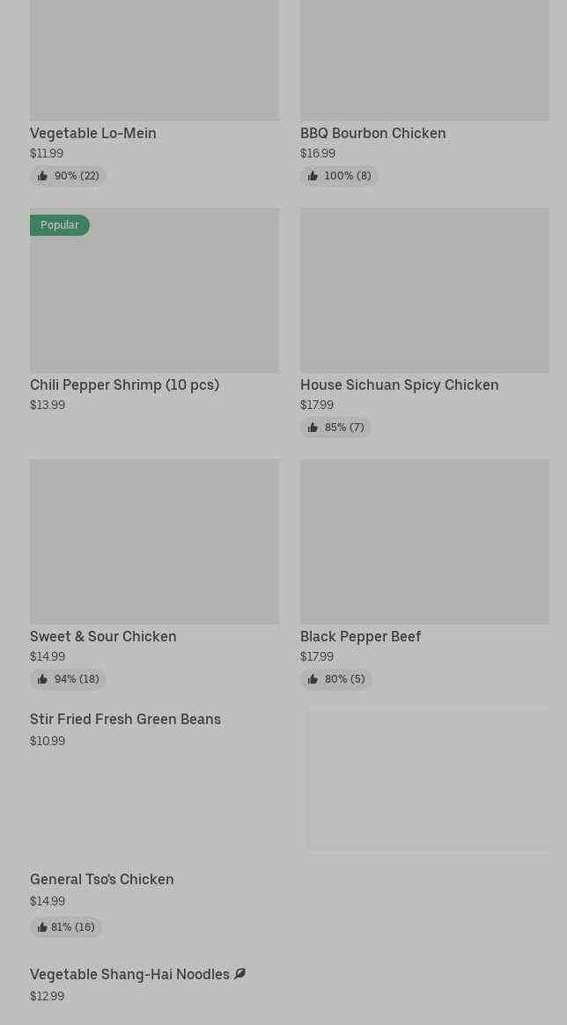The height and width of the screenshot is (1025, 567).
Task: Click thumbs-up icon under Vegetable Lo-Mein
Action: (x=42, y=176)
